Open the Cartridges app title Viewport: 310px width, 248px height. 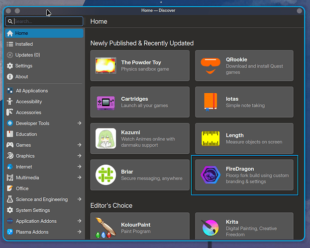[x=135, y=99]
